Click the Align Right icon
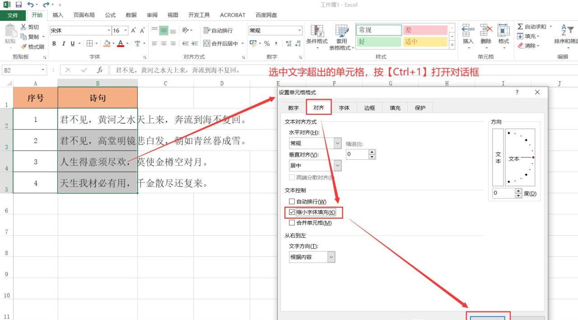 pos(172,43)
